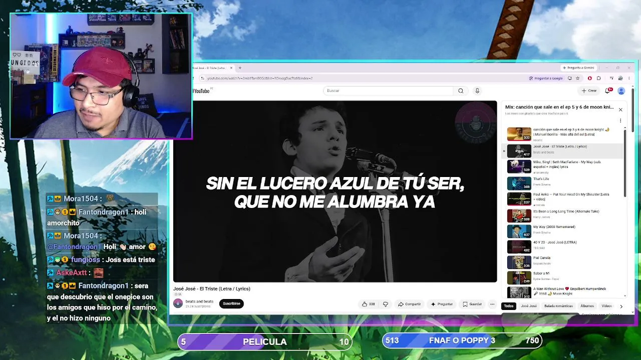Open the Mix playlist options menu
This screenshot has width=641, height=360.
tap(620, 120)
